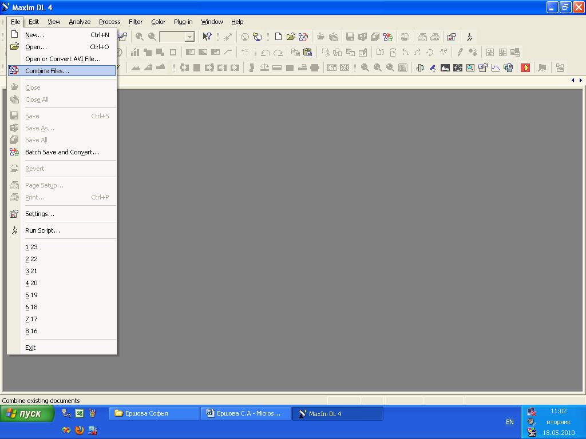Viewport: 586px width, 439px height.
Task: Choose Combine Files from File menu
Action: click(x=47, y=71)
